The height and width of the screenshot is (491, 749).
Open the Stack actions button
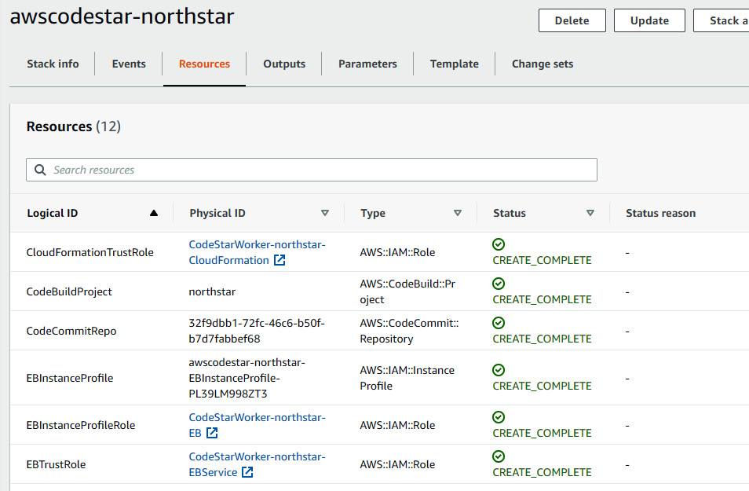[722, 20]
